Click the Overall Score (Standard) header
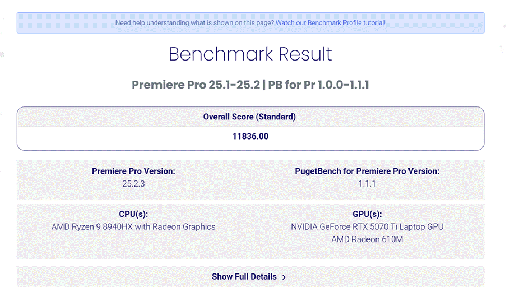The height and width of the screenshot is (297, 506). (249, 117)
